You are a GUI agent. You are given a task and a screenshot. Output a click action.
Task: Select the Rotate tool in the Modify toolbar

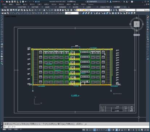click(148, 32)
